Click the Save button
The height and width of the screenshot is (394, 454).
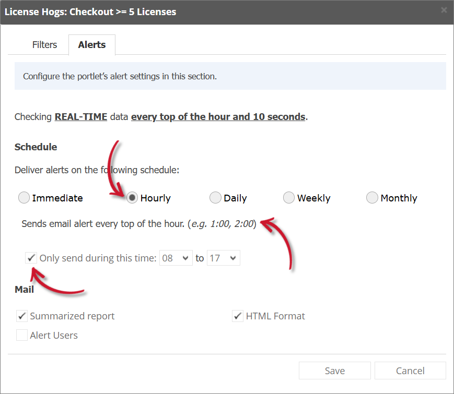(x=335, y=371)
